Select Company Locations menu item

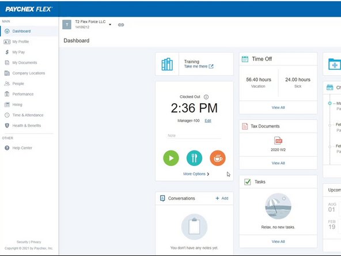click(29, 73)
